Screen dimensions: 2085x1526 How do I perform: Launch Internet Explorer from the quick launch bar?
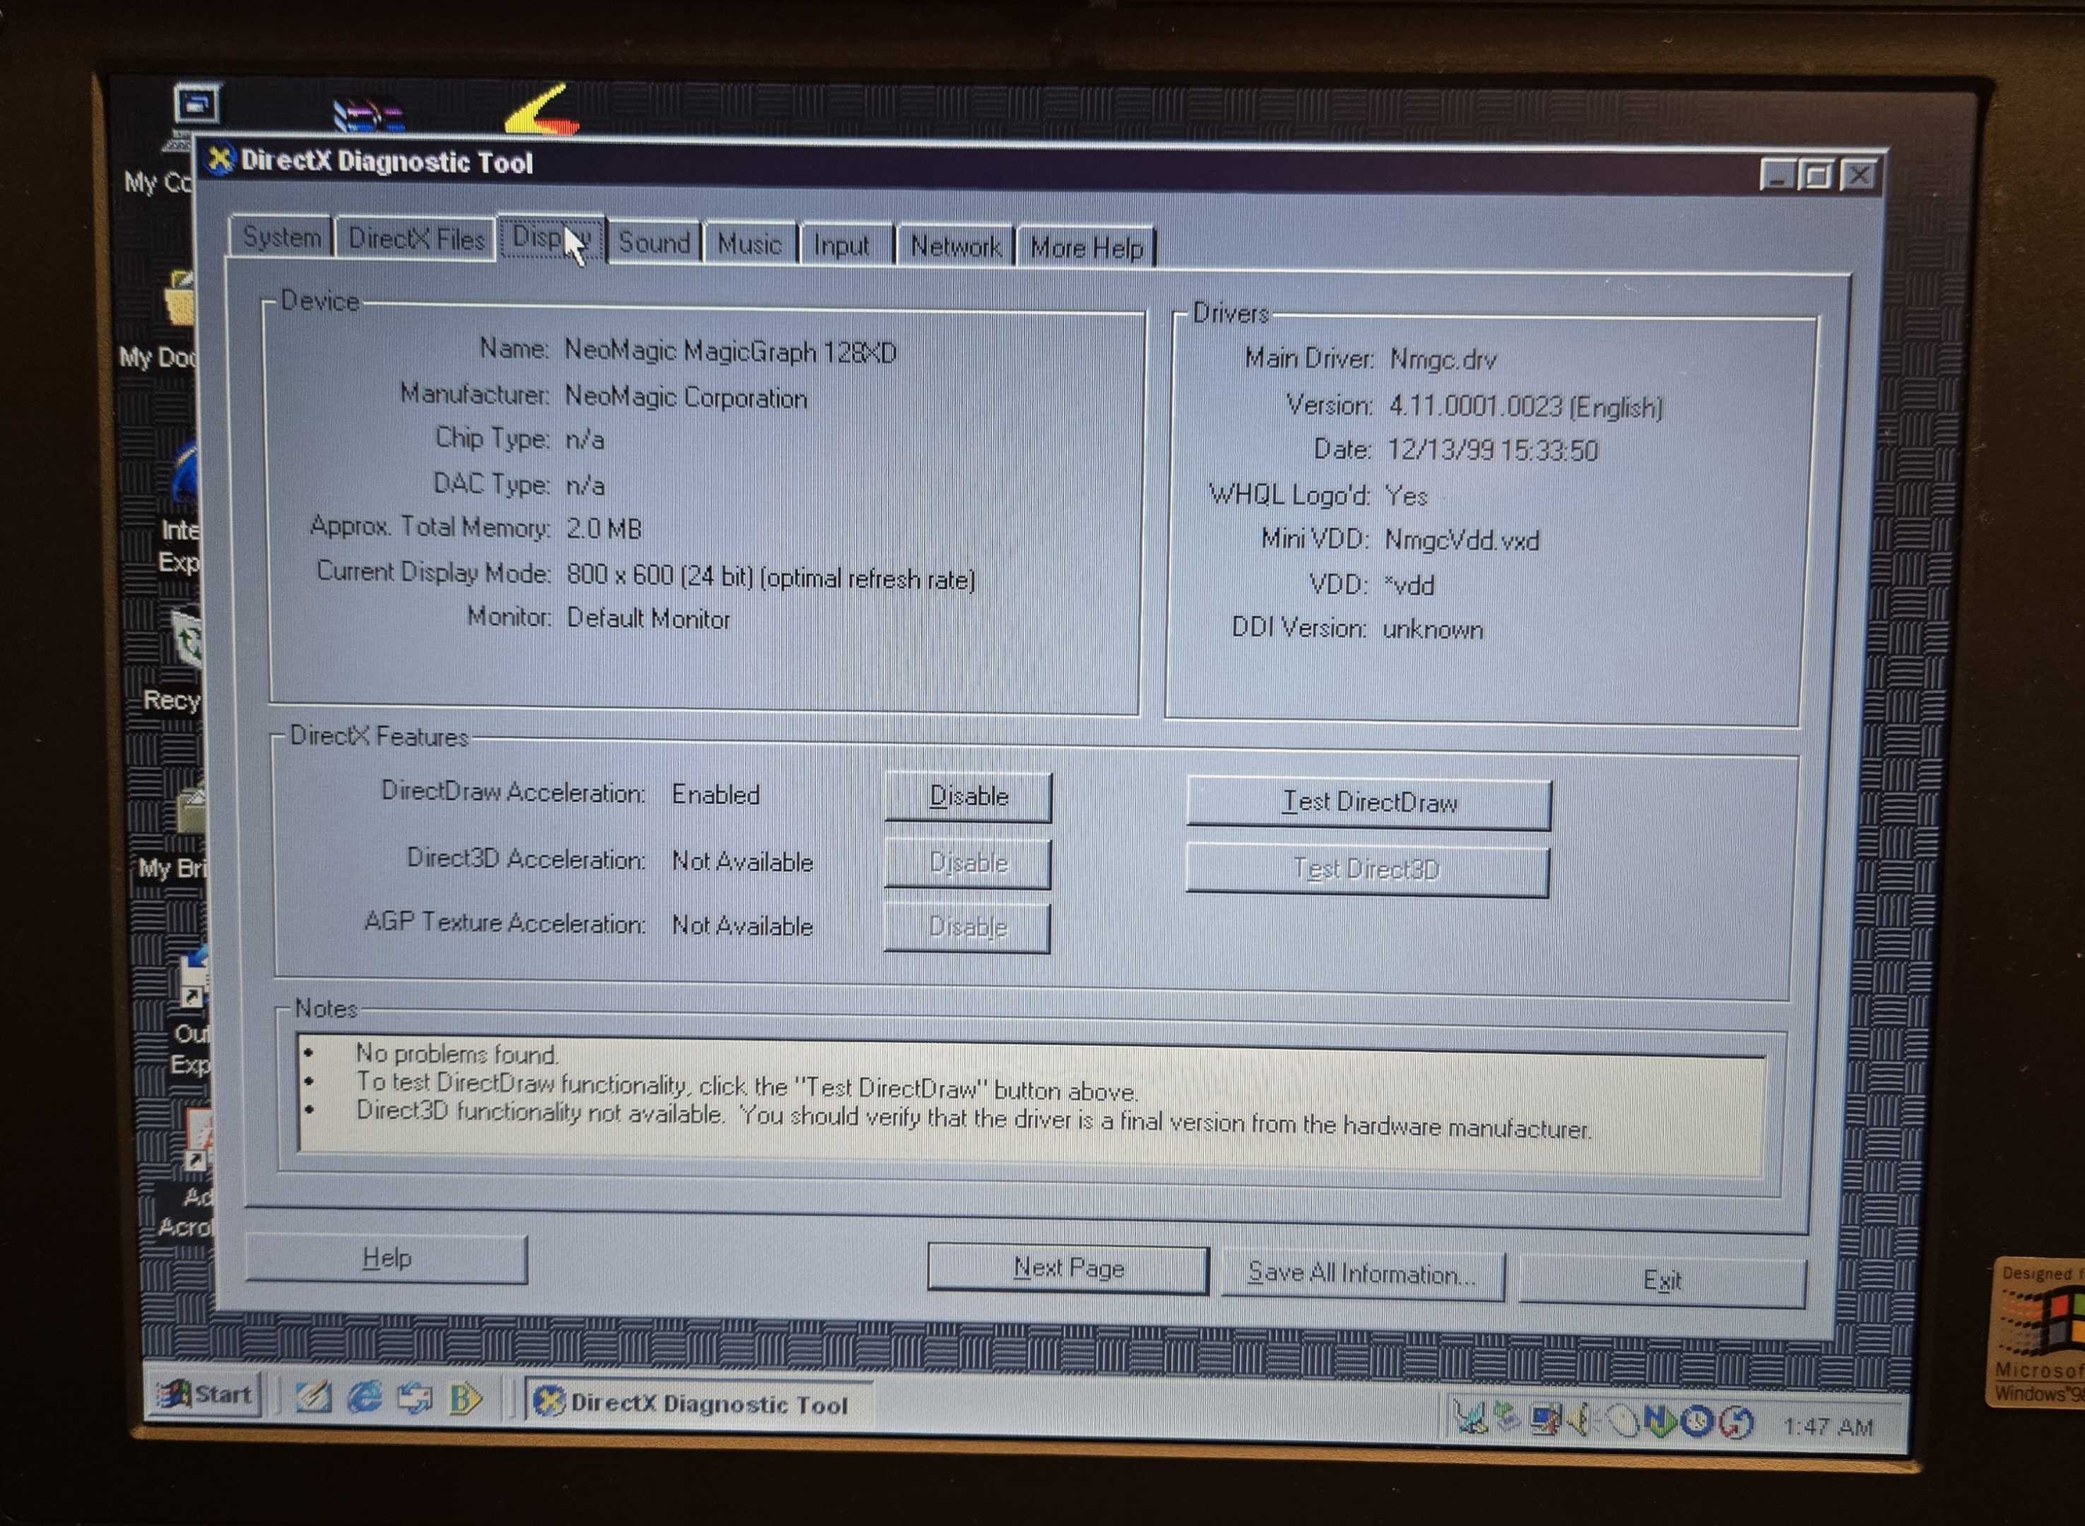click(x=364, y=1397)
